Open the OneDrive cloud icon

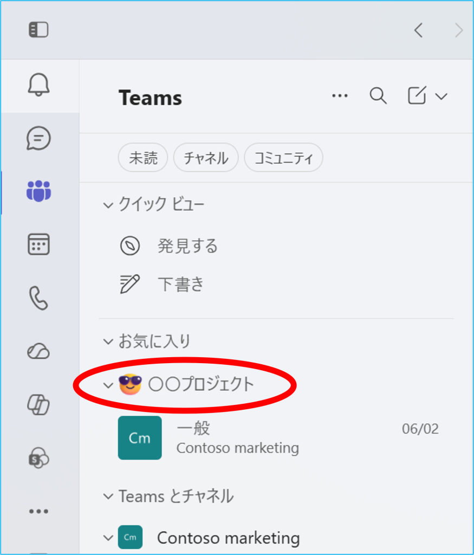38,351
